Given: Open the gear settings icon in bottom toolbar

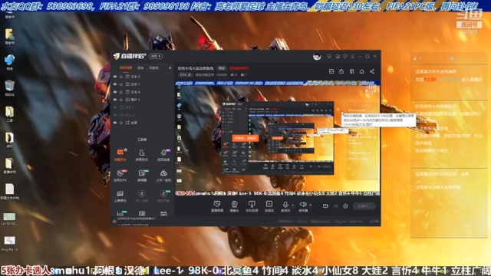Looking at the screenshot, I should click(x=345, y=206).
